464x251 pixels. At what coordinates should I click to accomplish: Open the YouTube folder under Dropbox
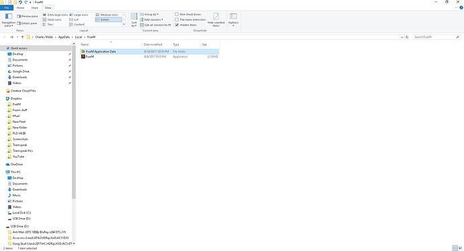point(18,157)
